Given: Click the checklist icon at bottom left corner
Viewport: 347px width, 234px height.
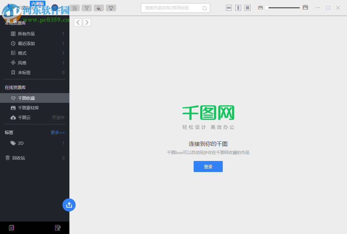Looking at the screenshot, I should tap(11, 227).
